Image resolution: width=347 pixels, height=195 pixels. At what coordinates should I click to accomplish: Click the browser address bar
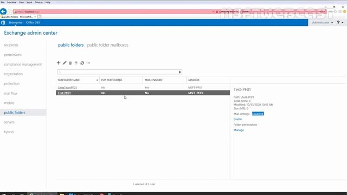coord(113,12)
